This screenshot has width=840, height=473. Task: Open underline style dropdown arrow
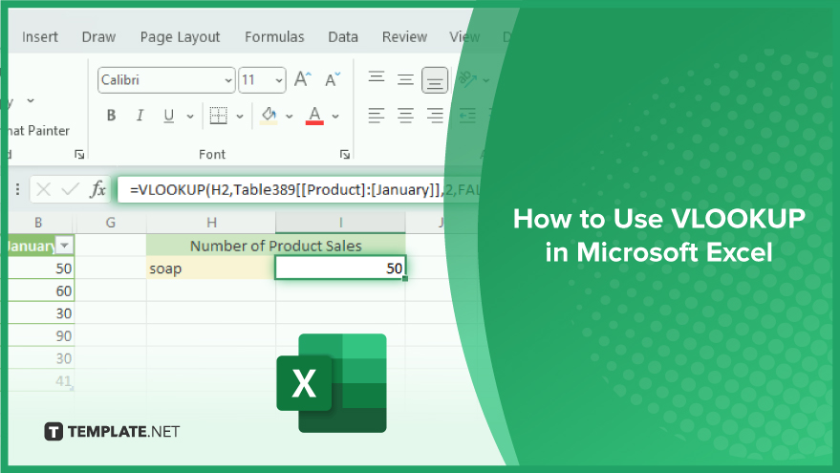[x=189, y=116]
